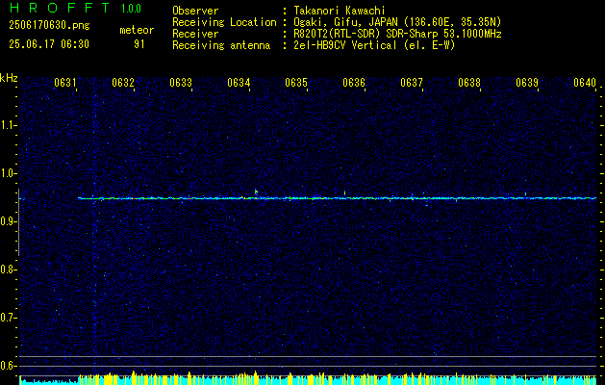605x385 pixels.
Task: Click the 1.0 kHz axis label
Action: tap(8, 173)
